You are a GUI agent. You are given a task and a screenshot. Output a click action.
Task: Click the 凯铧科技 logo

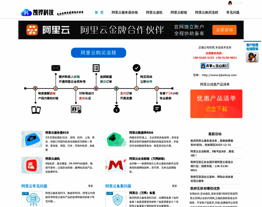(x=37, y=12)
